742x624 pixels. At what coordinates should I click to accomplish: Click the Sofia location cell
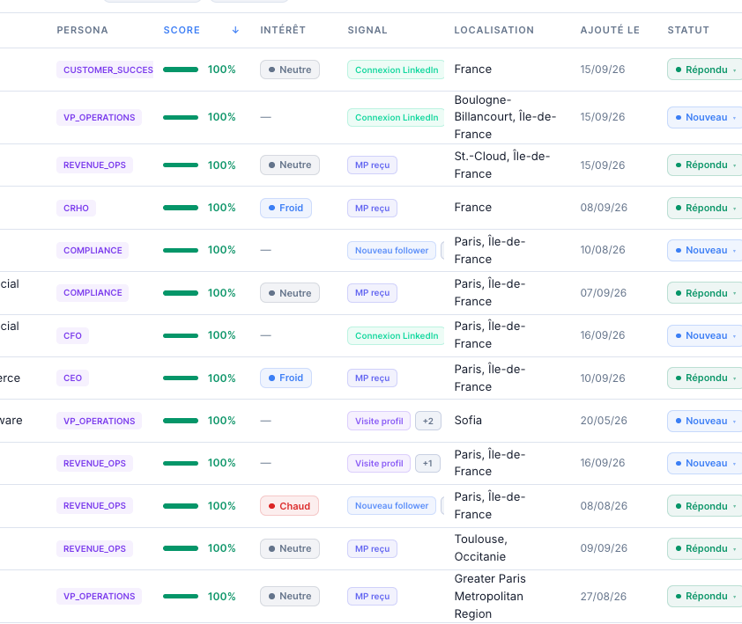[468, 421]
